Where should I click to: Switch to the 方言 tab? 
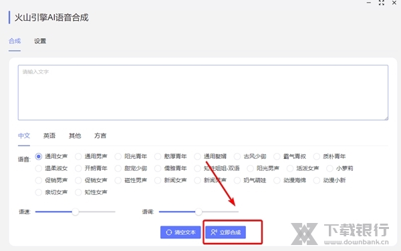click(x=100, y=136)
